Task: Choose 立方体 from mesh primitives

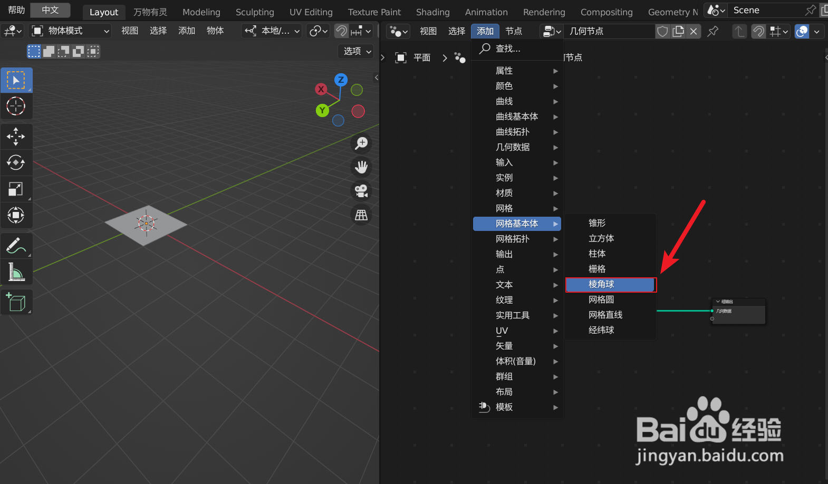Action: [x=610, y=238]
